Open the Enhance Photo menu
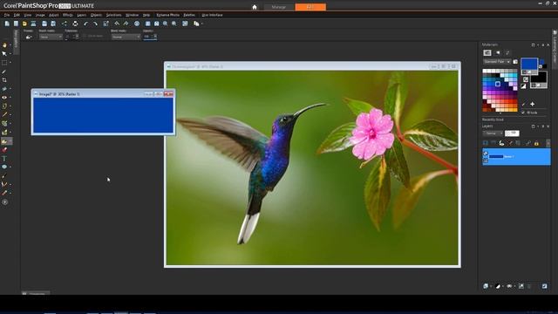Image resolution: width=558 pixels, height=314 pixels. [x=168, y=15]
